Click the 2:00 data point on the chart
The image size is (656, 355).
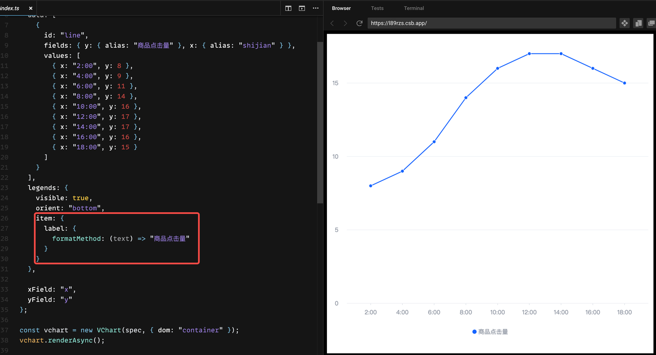coord(371,186)
